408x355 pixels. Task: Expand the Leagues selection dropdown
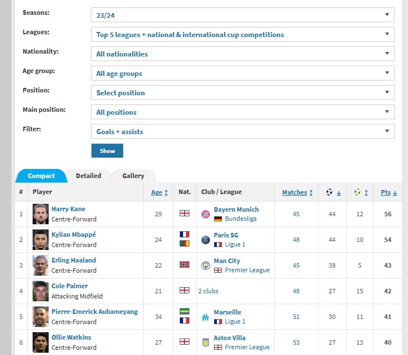coord(243,35)
